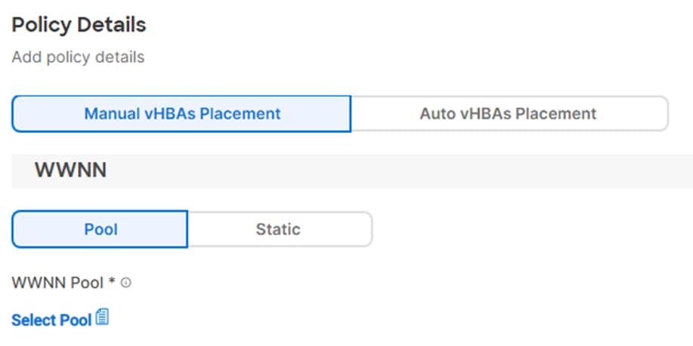The image size is (693, 346).
Task: Click the WWNN section header bar
Action: (352, 171)
